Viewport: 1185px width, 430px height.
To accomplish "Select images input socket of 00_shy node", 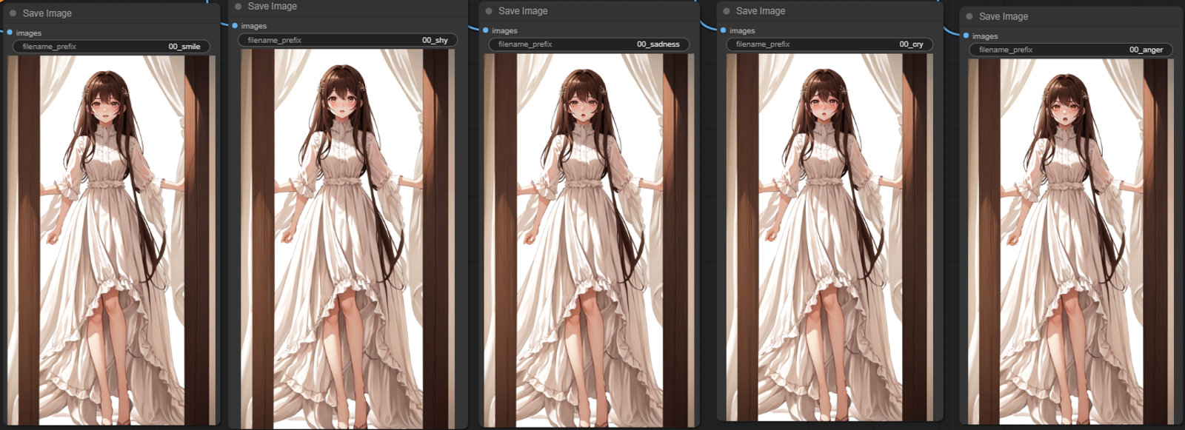I will [x=235, y=26].
